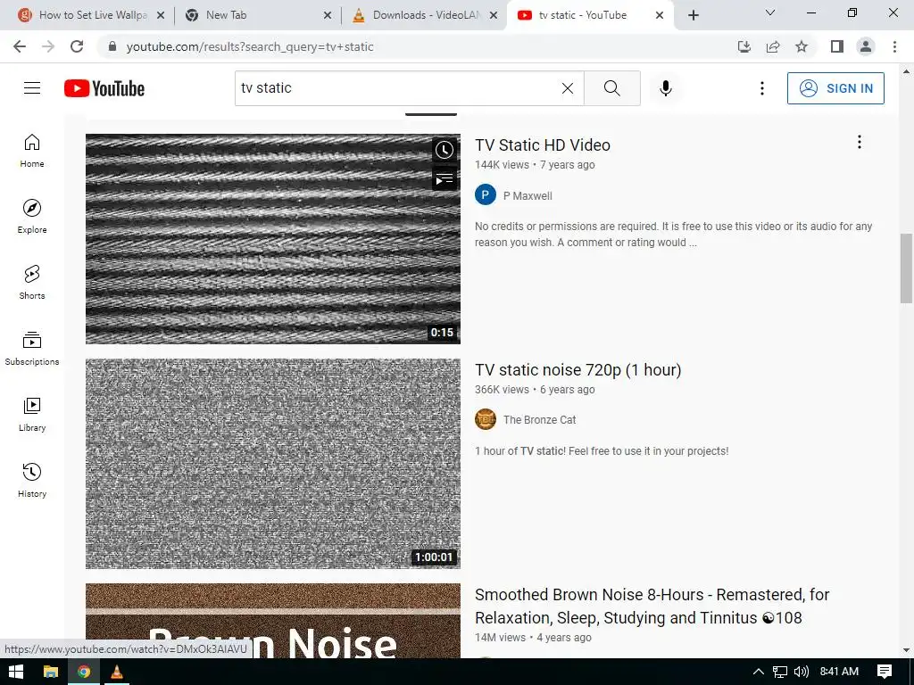This screenshot has height=685, width=914.
Task: Open Chrome's three-dot menu
Action: 894,46
